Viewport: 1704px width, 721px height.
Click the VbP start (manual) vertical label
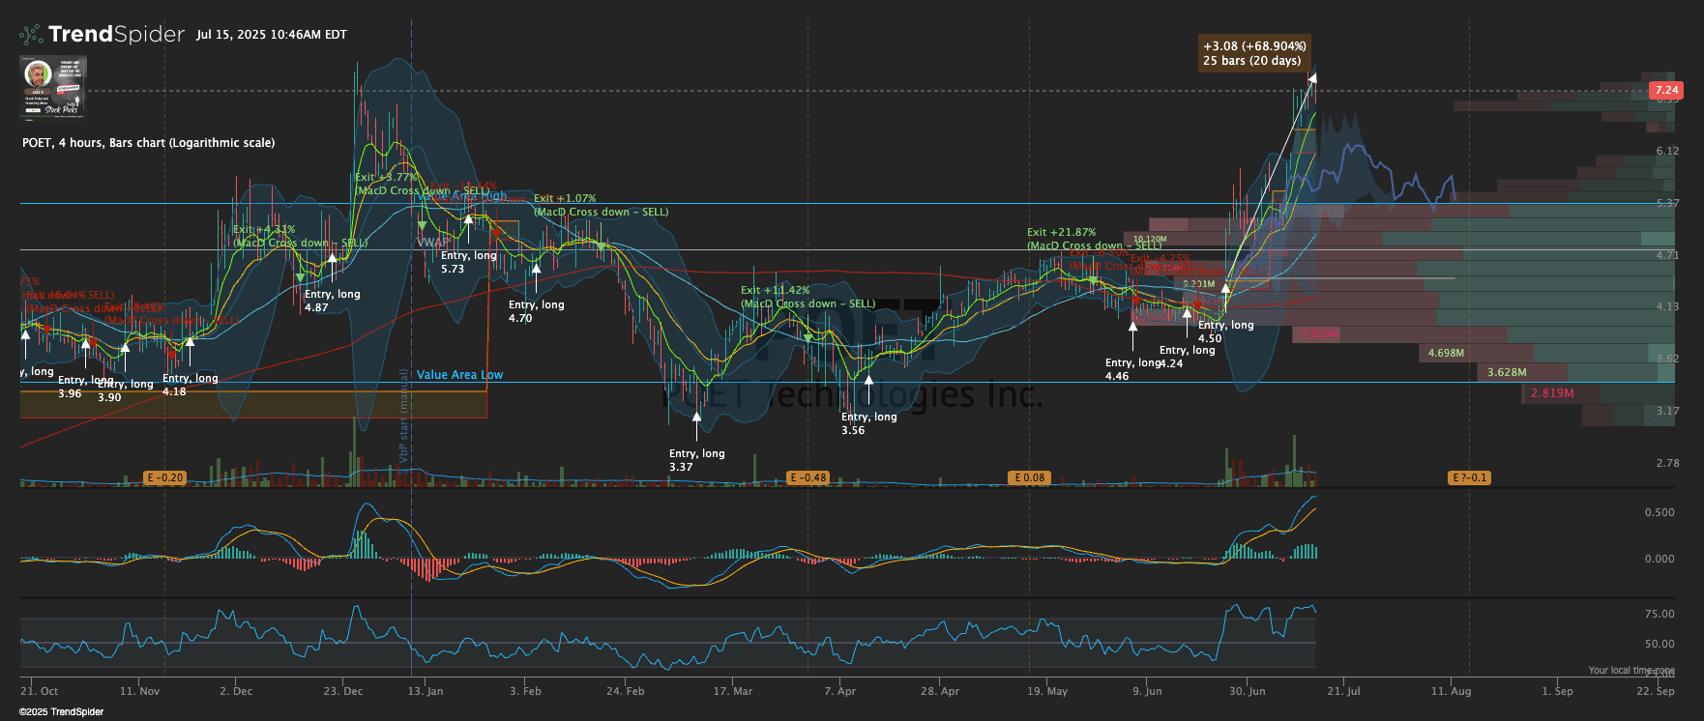pos(404,417)
